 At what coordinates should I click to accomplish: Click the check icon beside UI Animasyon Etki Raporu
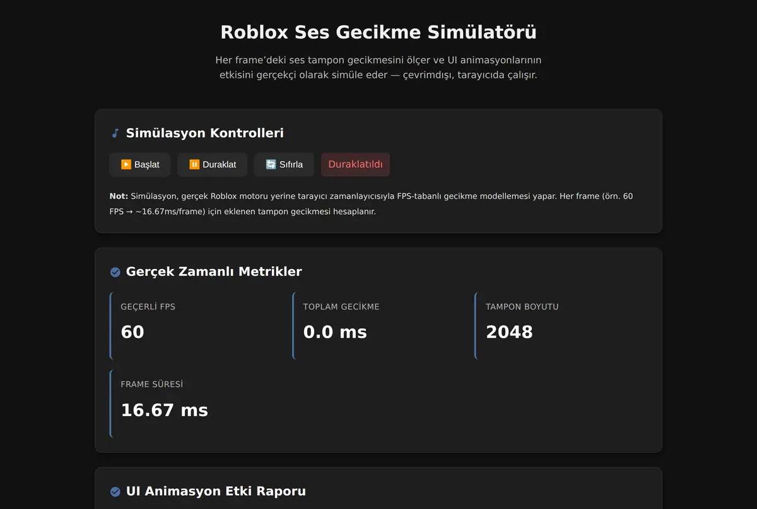[115, 491]
